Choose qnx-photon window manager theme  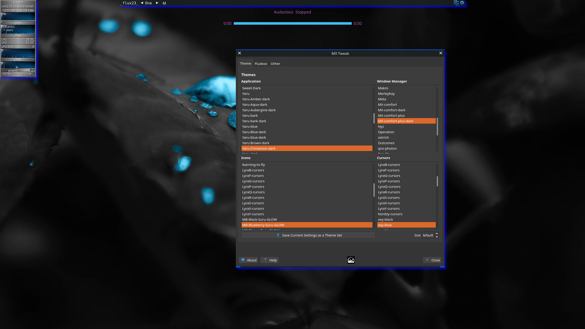click(406, 149)
